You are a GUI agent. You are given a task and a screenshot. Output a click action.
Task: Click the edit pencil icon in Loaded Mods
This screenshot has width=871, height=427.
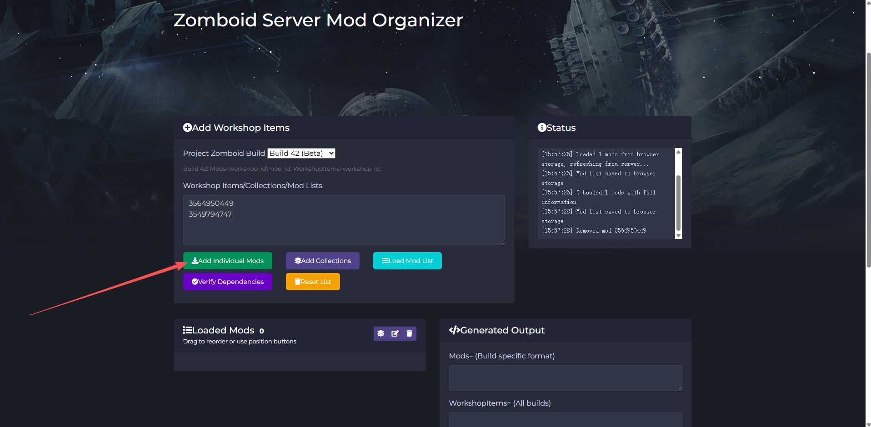coord(395,333)
